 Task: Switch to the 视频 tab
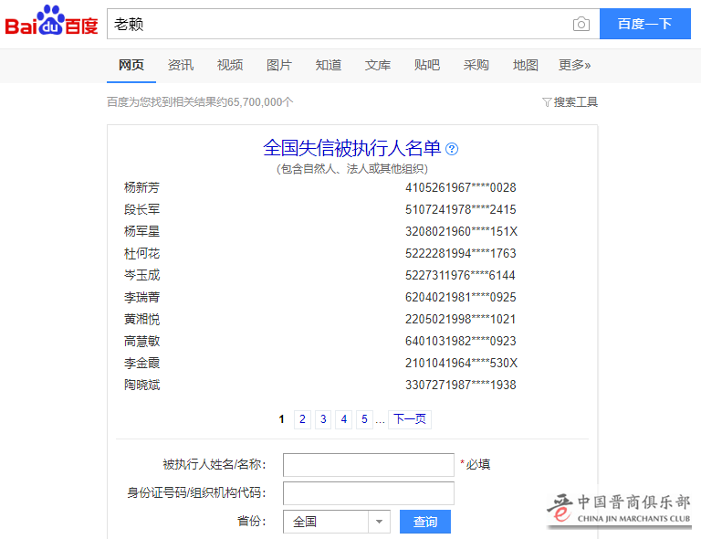pyautogui.click(x=230, y=65)
